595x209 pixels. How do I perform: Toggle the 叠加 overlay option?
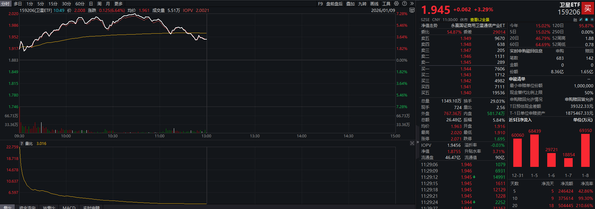[350, 4]
